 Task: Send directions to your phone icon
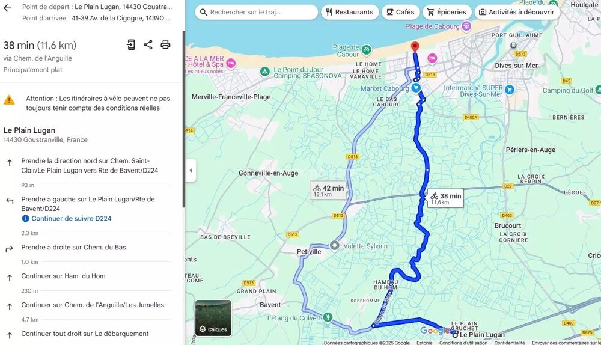click(130, 45)
